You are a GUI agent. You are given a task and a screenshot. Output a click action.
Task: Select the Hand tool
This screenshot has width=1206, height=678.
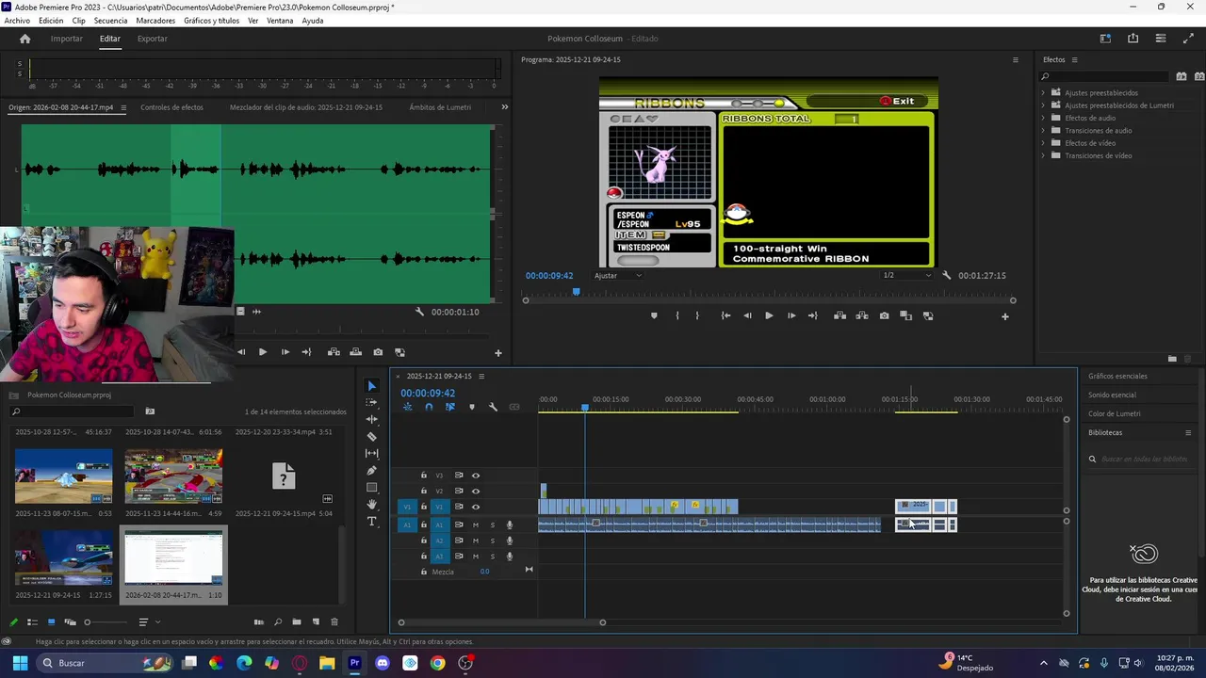(371, 504)
